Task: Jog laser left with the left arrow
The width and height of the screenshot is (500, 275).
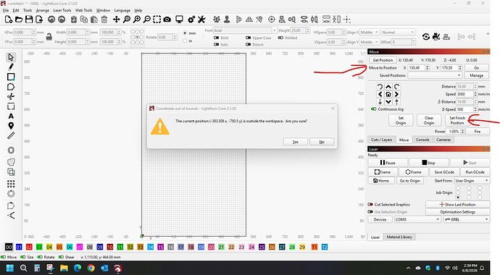Action: [x=380, y=94]
